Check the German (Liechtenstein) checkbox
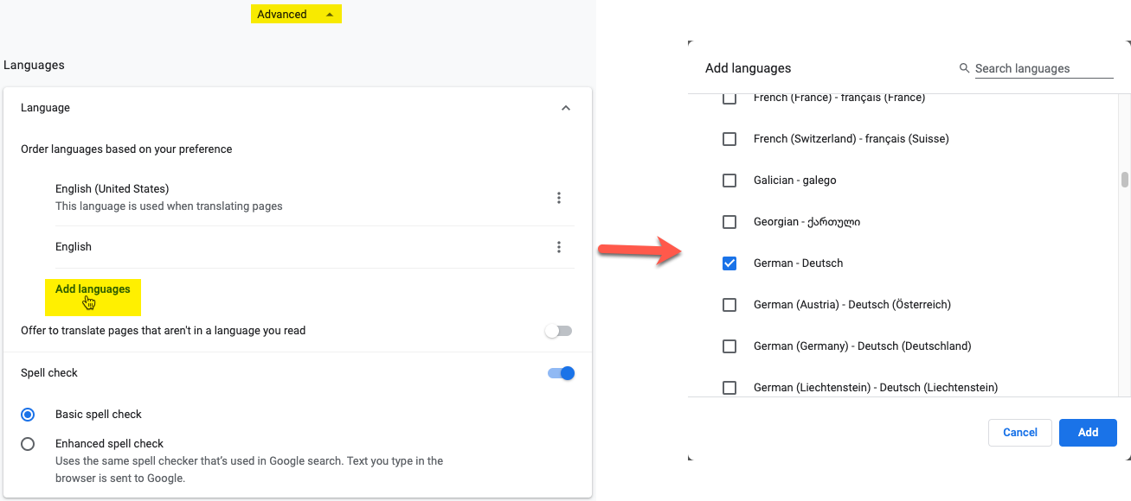The height and width of the screenshot is (501, 1131). [729, 388]
